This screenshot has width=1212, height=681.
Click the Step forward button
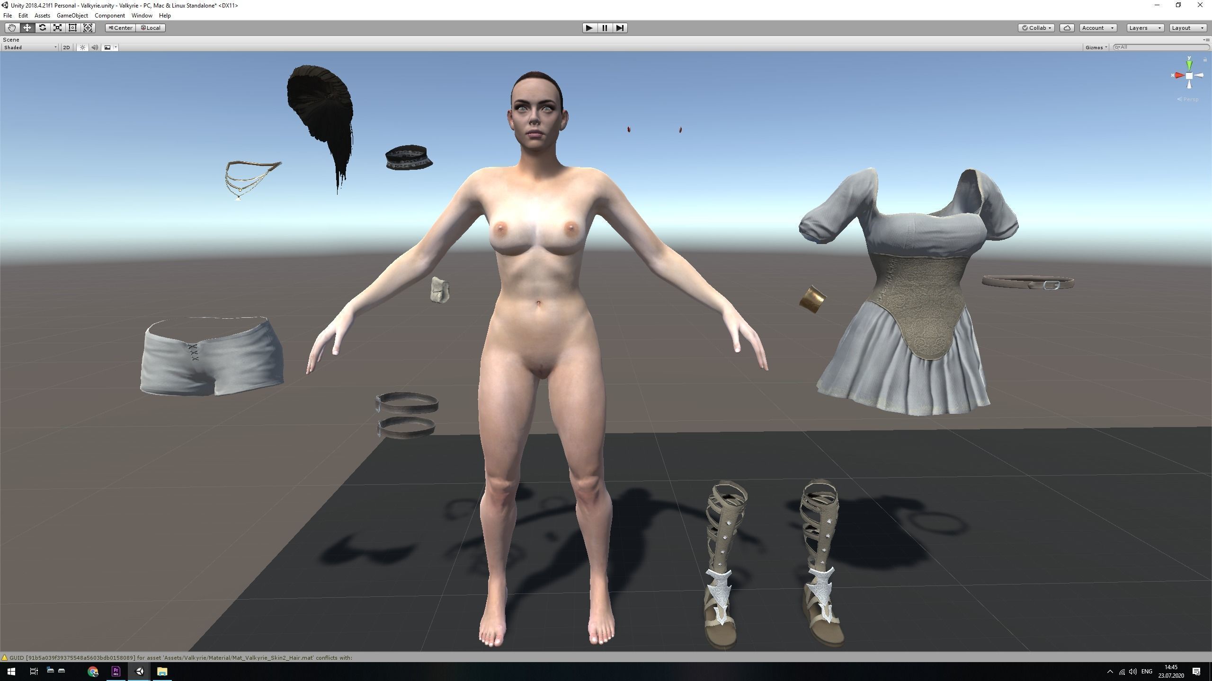(x=619, y=28)
